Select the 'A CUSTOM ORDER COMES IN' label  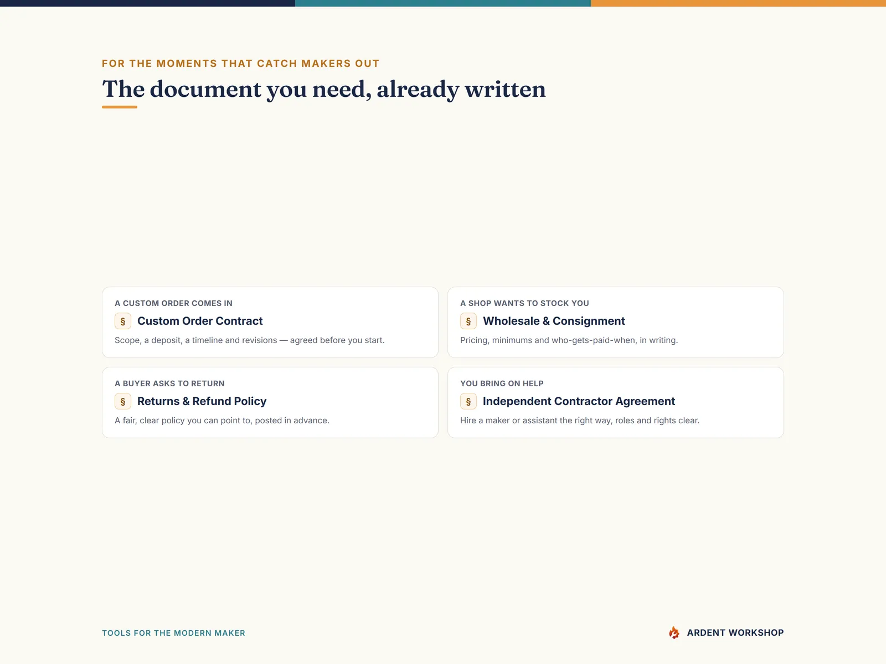[x=173, y=303]
